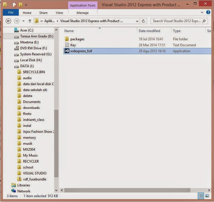Go up one folder level arrow
The height and width of the screenshot is (202, 214).
pyautogui.click(x=30, y=21)
